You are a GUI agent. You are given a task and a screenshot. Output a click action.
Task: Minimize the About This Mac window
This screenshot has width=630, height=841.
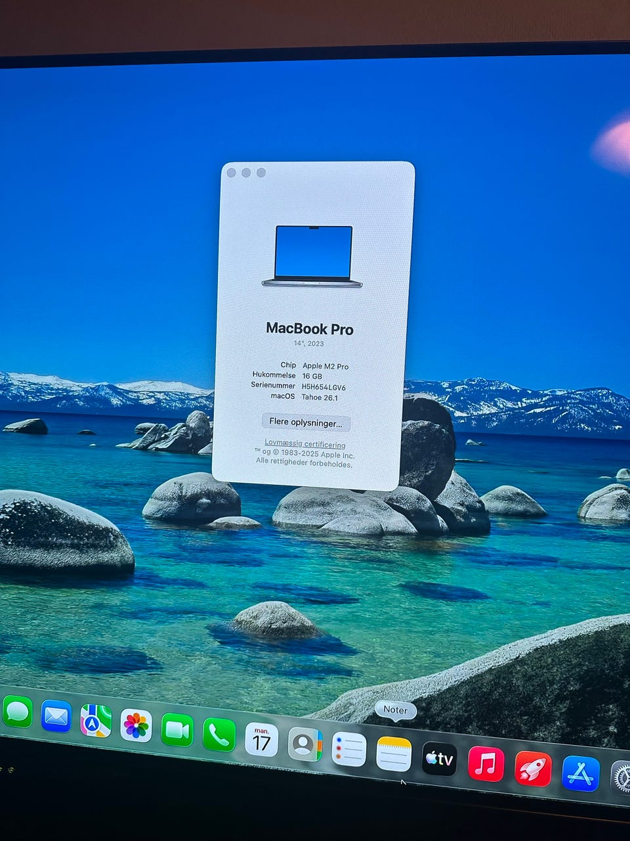coord(246,172)
